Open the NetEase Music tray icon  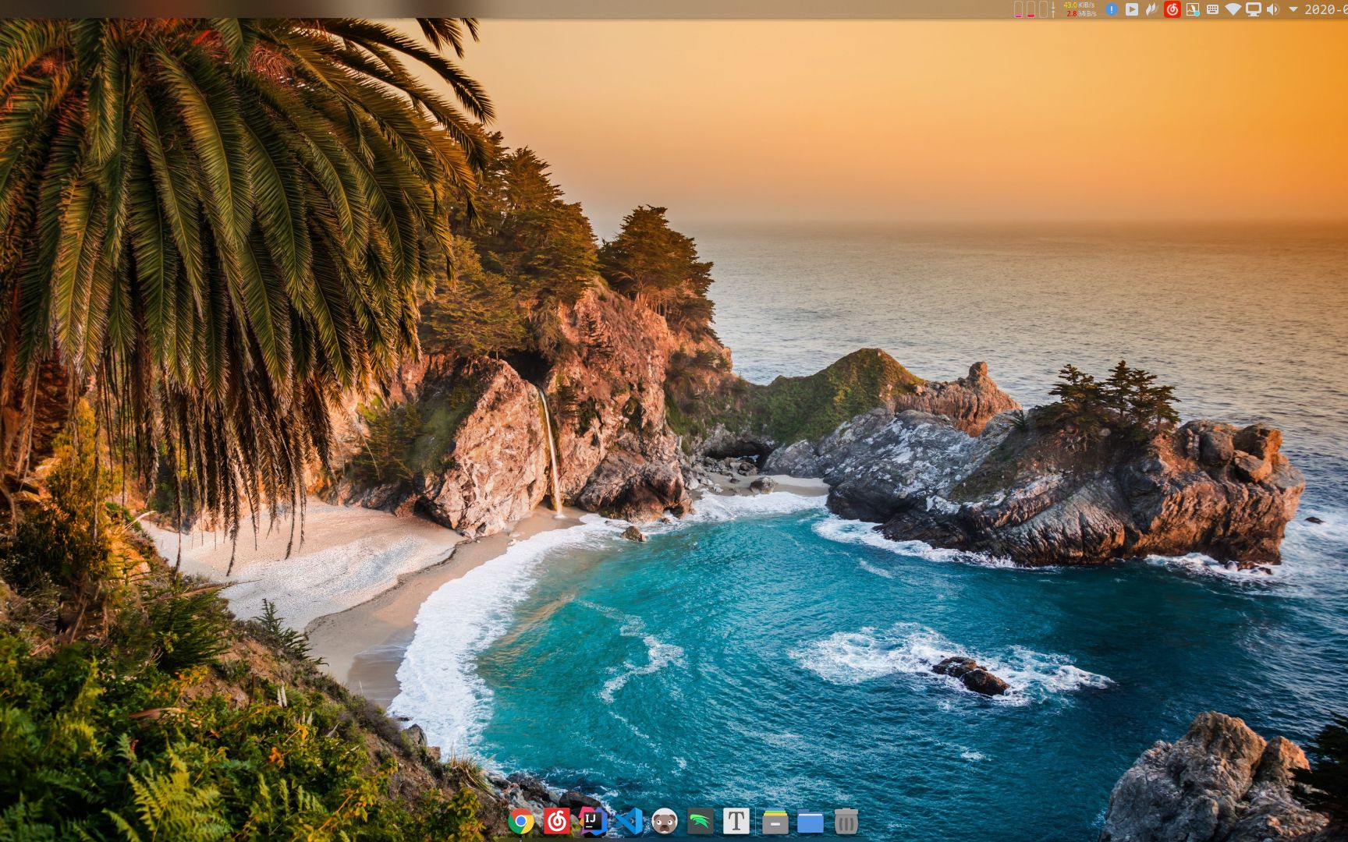point(1172,9)
